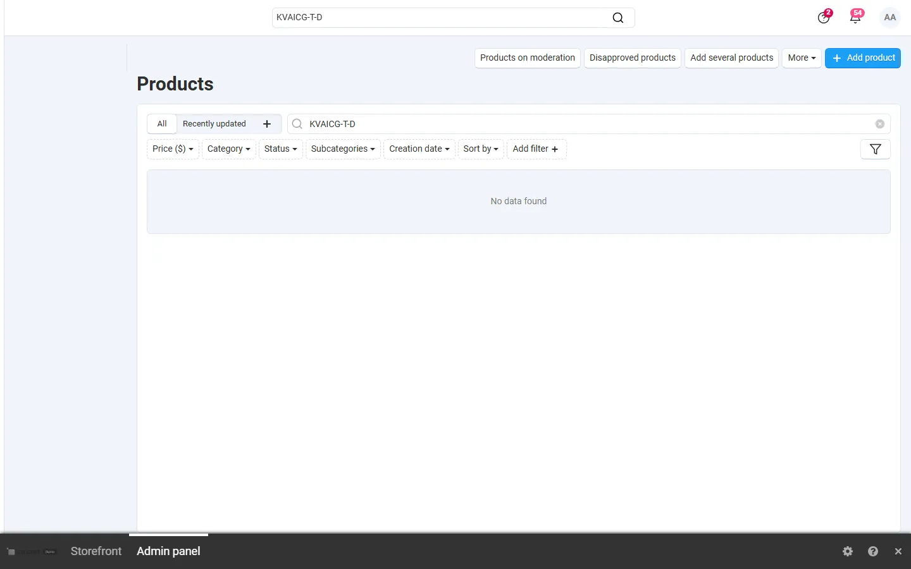
Task: Open the Status filter dropdown
Action: [281, 149]
